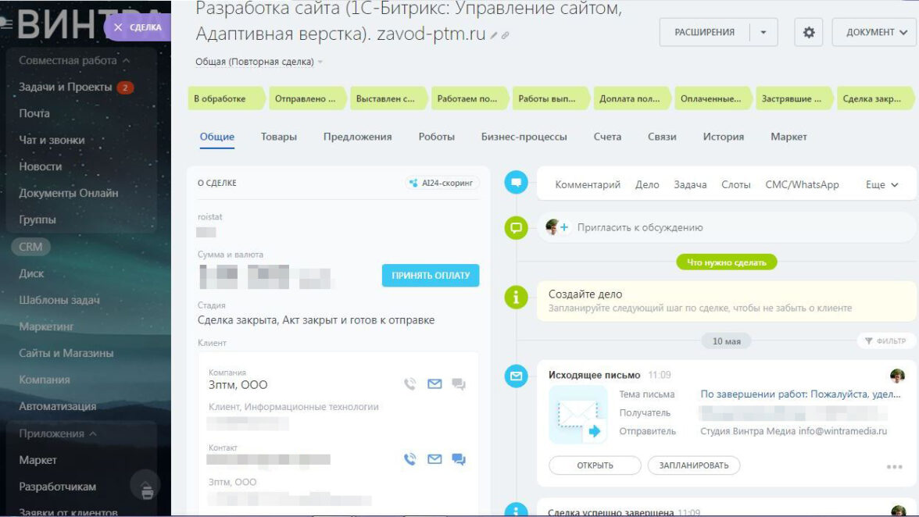Switch to История tab
Screen dimensions: 919x517
(724, 137)
